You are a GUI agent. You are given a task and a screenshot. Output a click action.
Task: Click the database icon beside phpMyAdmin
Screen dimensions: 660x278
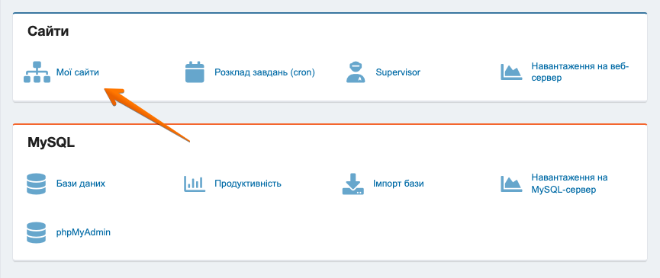[36, 232]
